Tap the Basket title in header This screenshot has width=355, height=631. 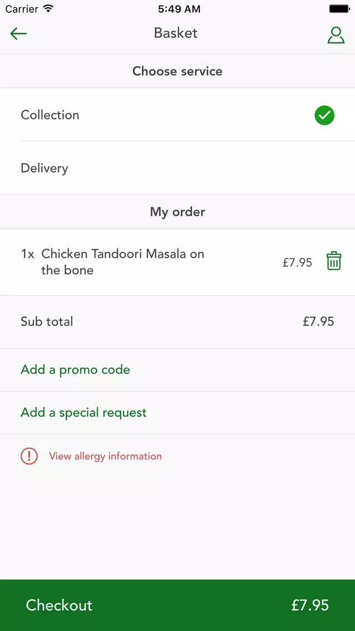176,33
